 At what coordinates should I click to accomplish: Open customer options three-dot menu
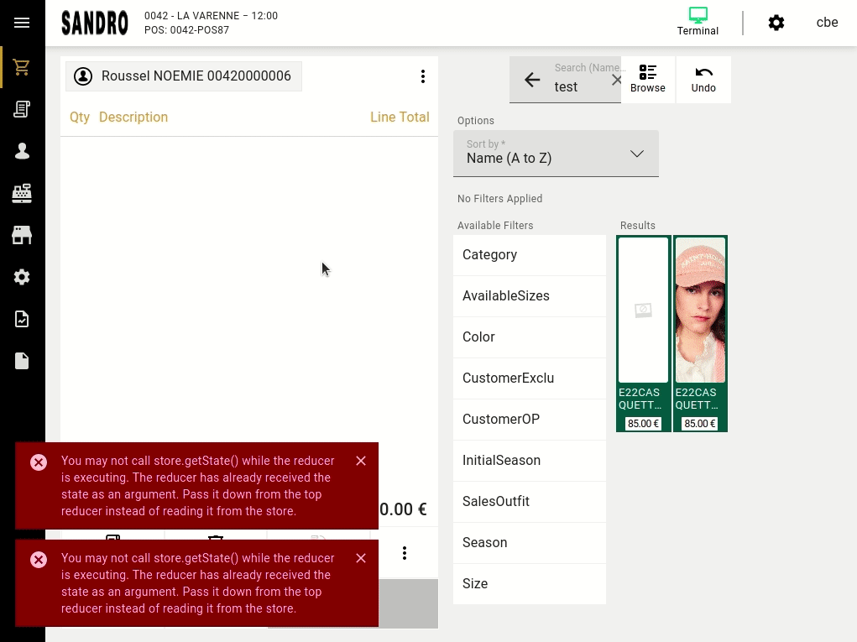422,76
